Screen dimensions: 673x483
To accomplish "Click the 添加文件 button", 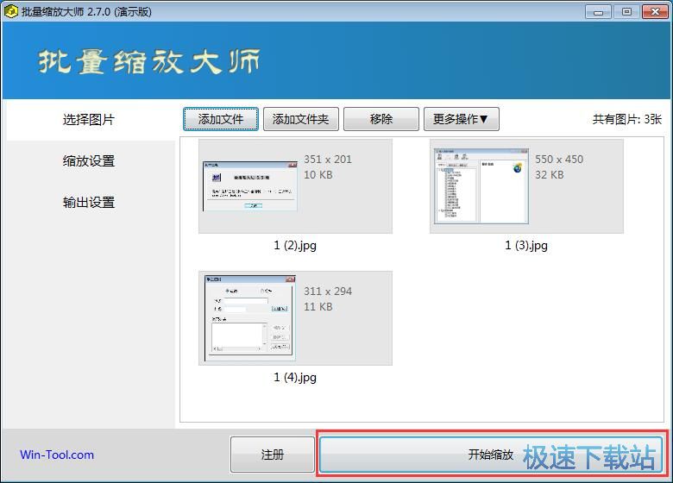I will click(x=221, y=119).
